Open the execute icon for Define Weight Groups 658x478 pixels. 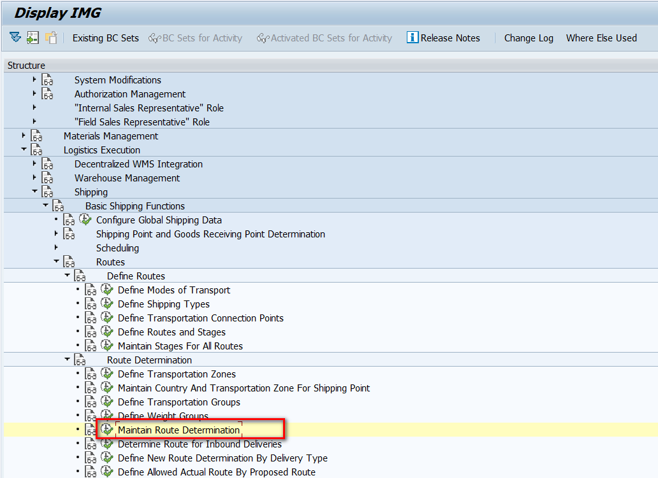(107, 416)
